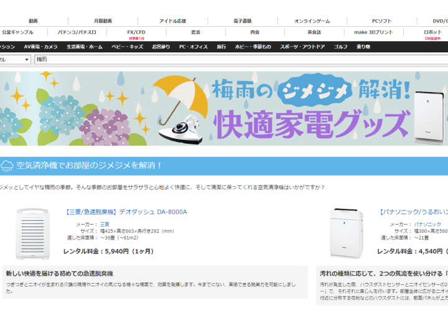The width and height of the screenshot is (448, 336).
Task: Open the パナソニック/うるおい product title link
Action: [x=413, y=212]
